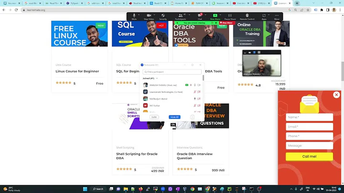344x193 pixels.
Task: Expand New Share options arrow
Action: point(220,15)
